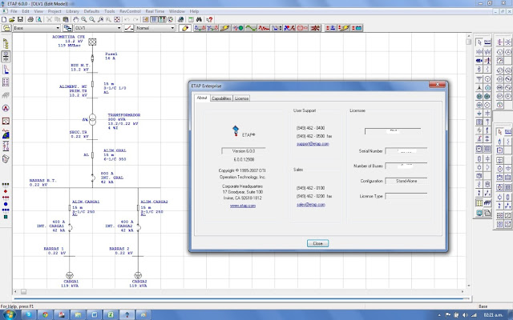
Task: Open the binoculars find tool
Action: coord(199,19)
